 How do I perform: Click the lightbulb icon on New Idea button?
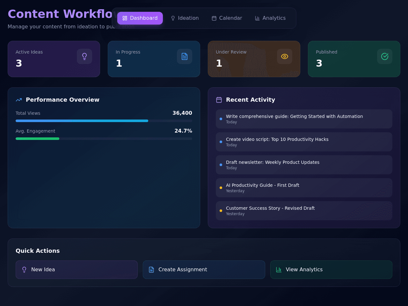pos(24,270)
